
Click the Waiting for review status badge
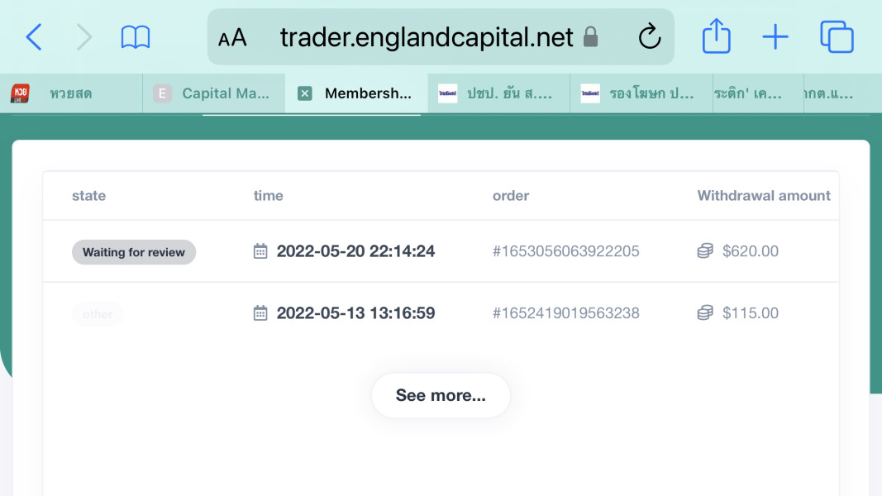click(x=134, y=252)
